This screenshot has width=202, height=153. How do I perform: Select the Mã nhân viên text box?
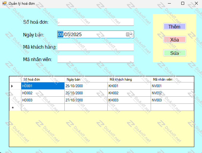96,59
